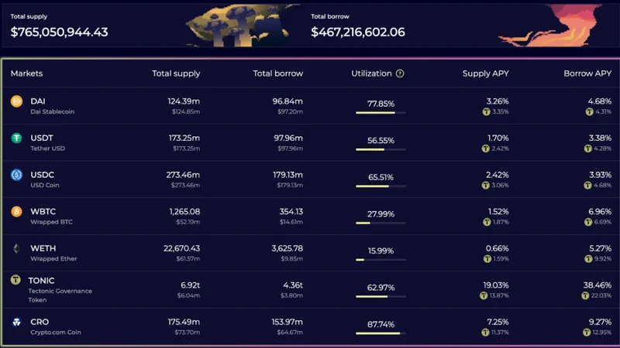Click the mushroom artwork banner image
The height and width of the screenshot is (348, 620).
tap(241, 26)
